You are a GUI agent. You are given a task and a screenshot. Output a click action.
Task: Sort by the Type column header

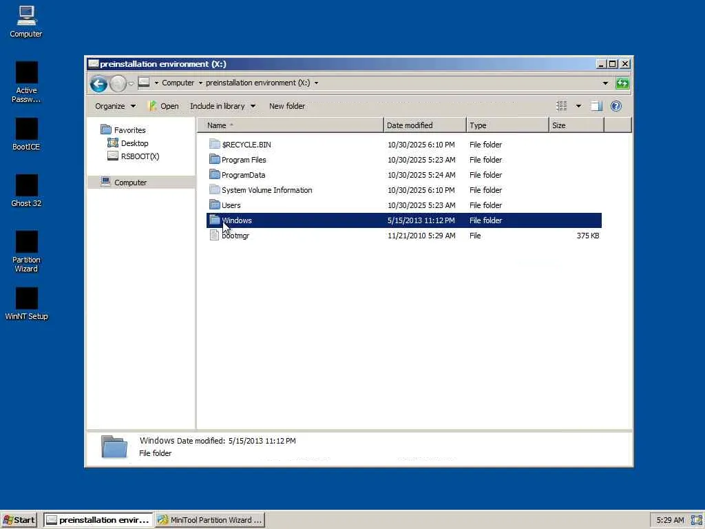507,125
